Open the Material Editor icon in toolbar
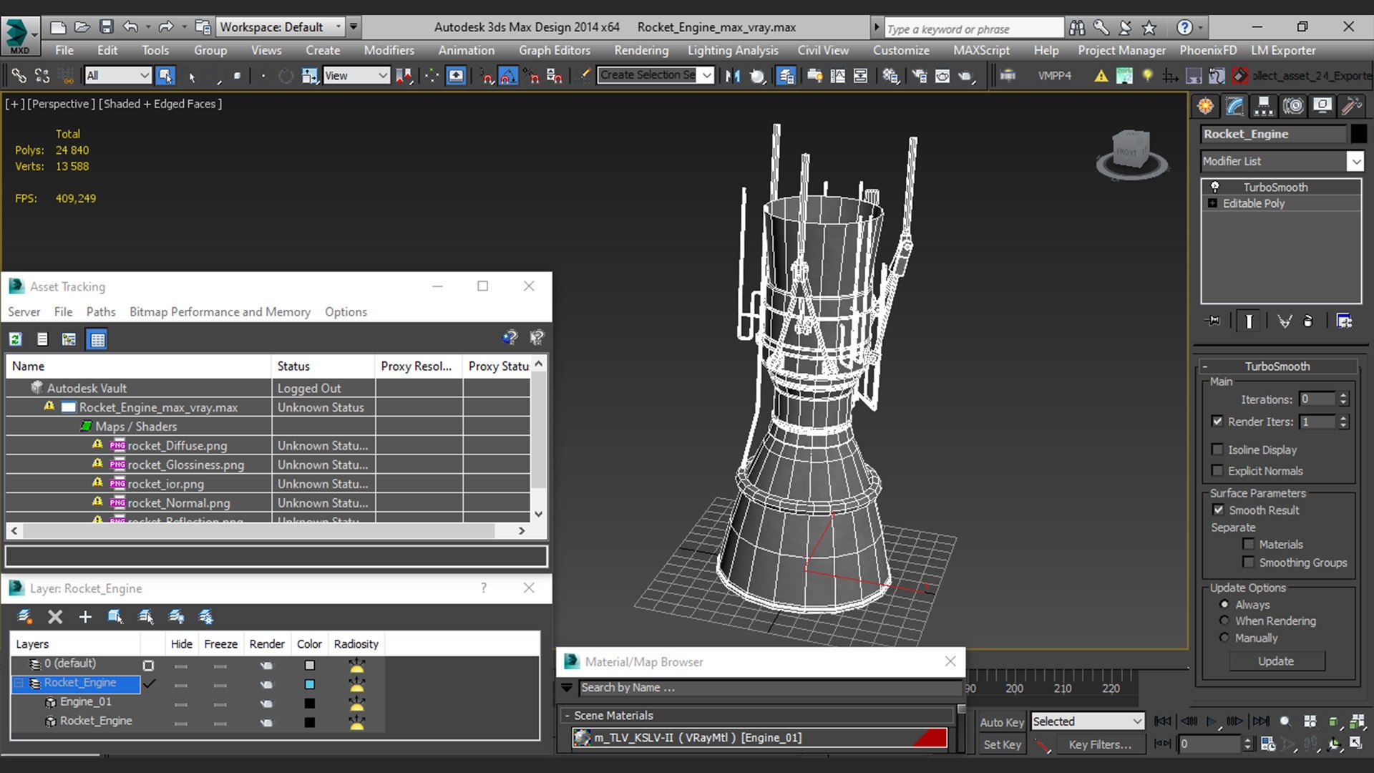 point(891,75)
